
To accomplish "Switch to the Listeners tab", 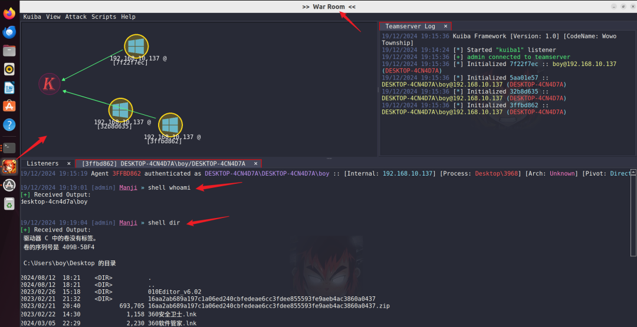I will coord(42,164).
